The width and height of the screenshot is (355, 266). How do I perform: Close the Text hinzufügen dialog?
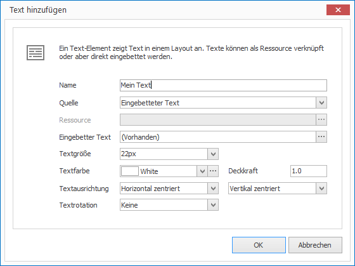pos(338,10)
